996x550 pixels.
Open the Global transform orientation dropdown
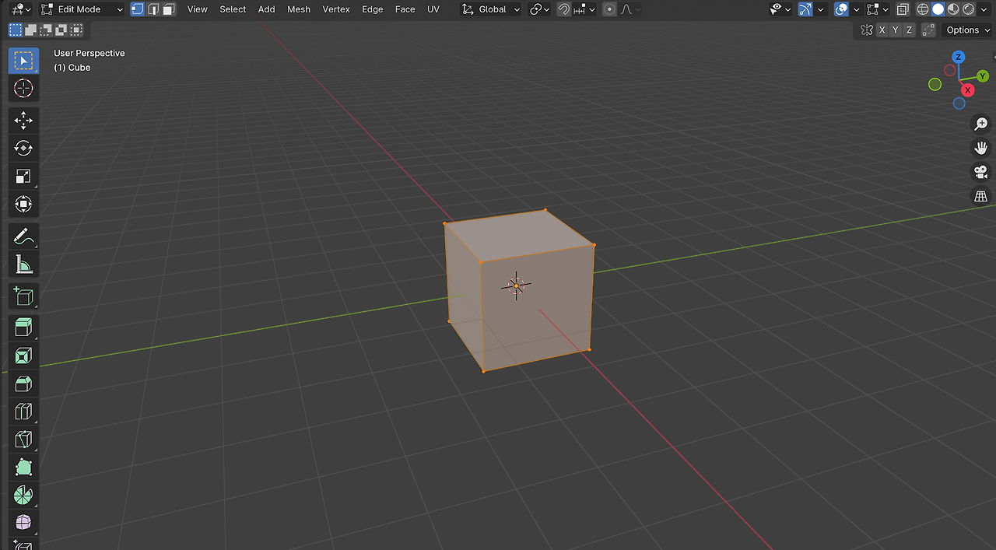(490, 9)
